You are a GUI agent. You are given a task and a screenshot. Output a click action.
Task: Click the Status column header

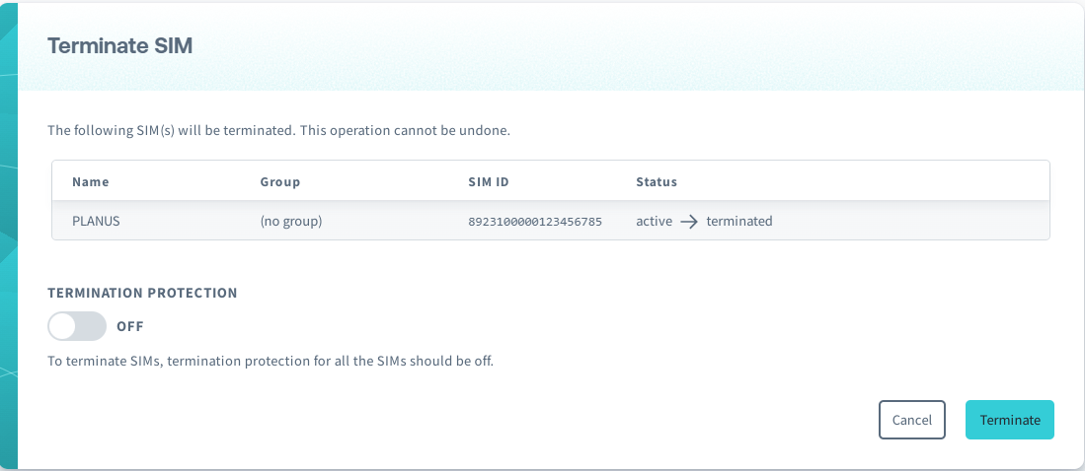657,182
